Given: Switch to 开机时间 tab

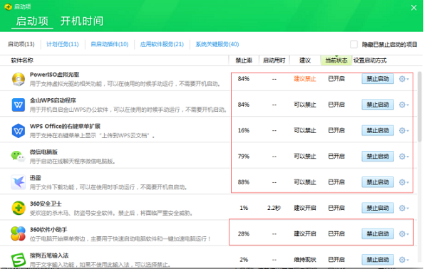Looking at the screenshot, I should 82,21.
